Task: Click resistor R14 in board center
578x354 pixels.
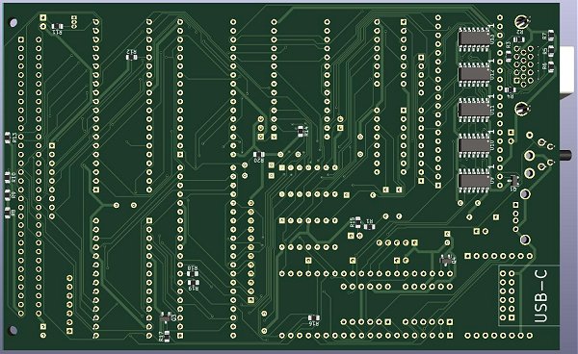Action: (301, 130)
